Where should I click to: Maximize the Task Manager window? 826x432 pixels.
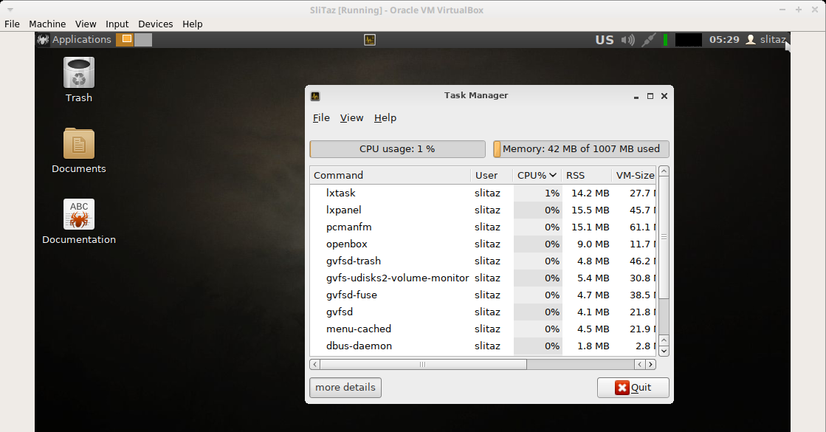650,96
